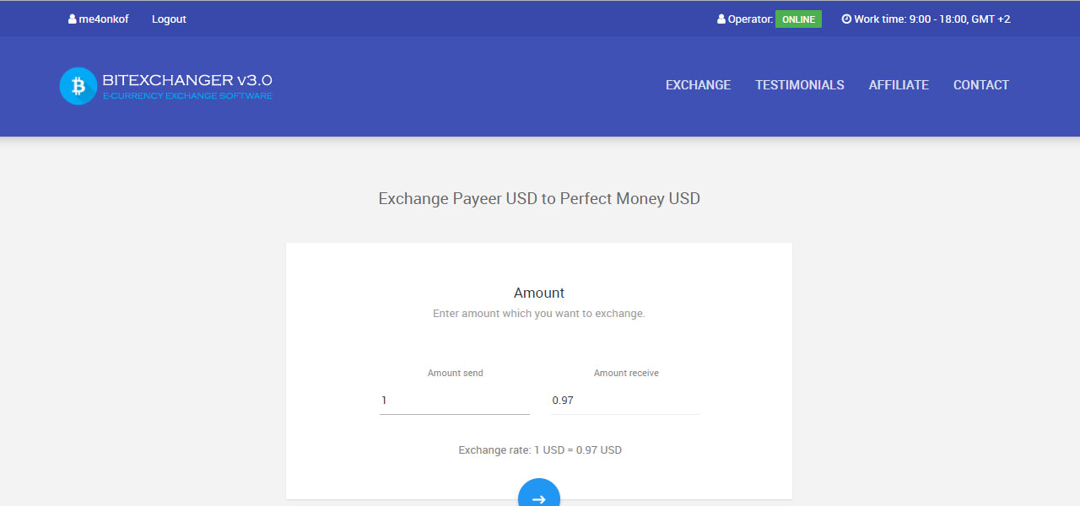Click the 'Operator:' label text
This screenshot has width=1080, height=506.
pos(750,19)
